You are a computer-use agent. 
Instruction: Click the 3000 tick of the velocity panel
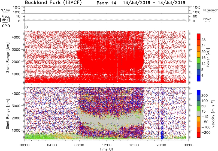coord(16,106)
